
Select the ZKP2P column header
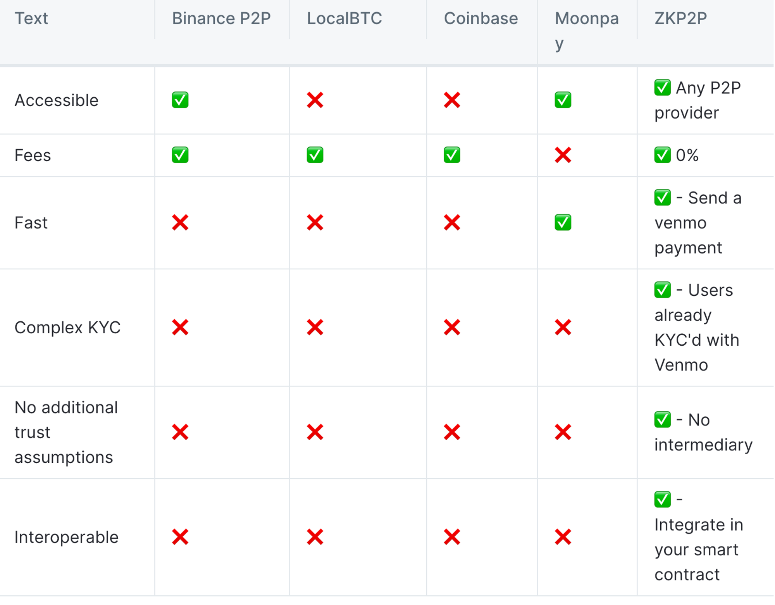(x=680, y=19)
